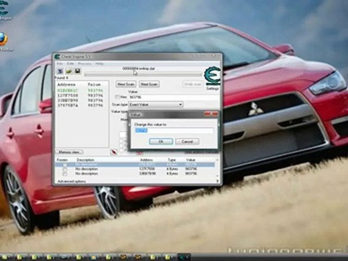This screenshot has height=261, width=348.
Task: Select the green first found address row
Action: [80, 91]
